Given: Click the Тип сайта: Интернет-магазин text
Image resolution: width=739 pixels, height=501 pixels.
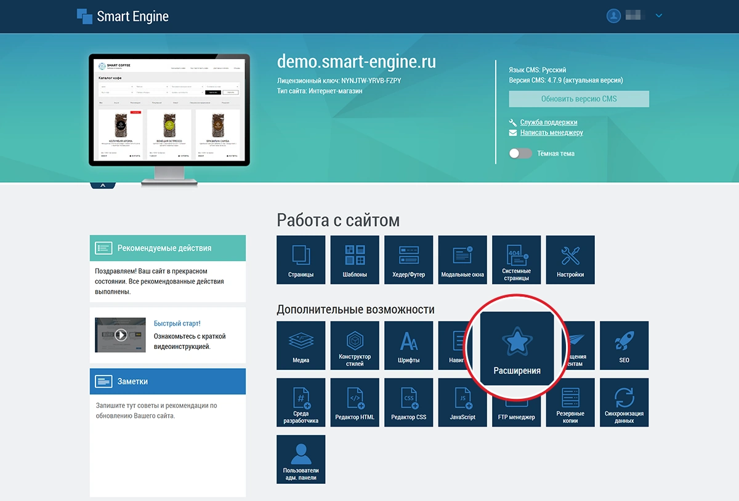Looking at the screenshot, I should (x=320, y=90).
